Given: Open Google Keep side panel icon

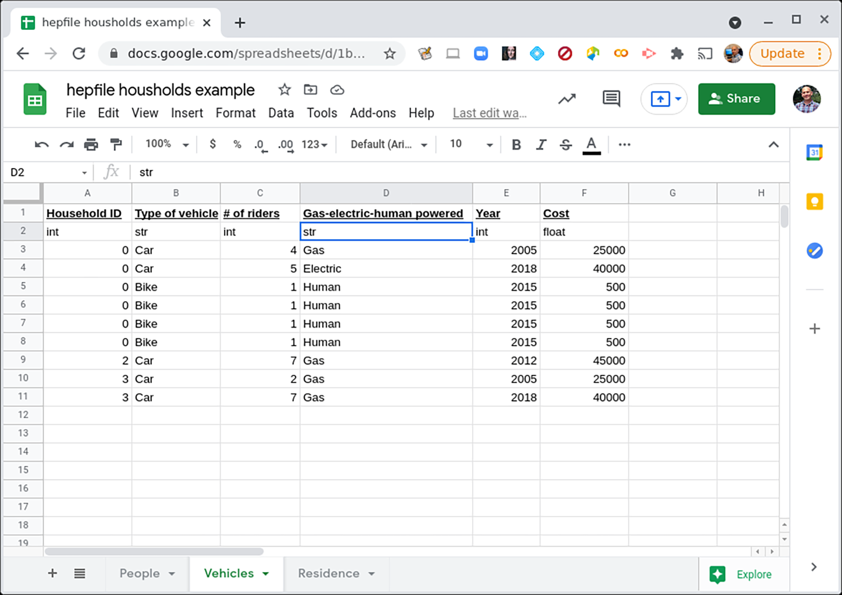Looking at the screenshot, I should tap(814, 202).
